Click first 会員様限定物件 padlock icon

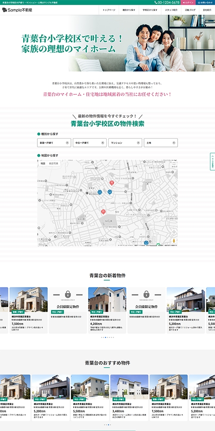tap(68, 294)
